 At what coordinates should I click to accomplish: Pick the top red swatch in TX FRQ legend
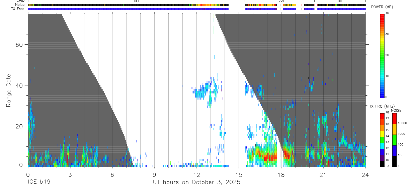pos(382,116)
